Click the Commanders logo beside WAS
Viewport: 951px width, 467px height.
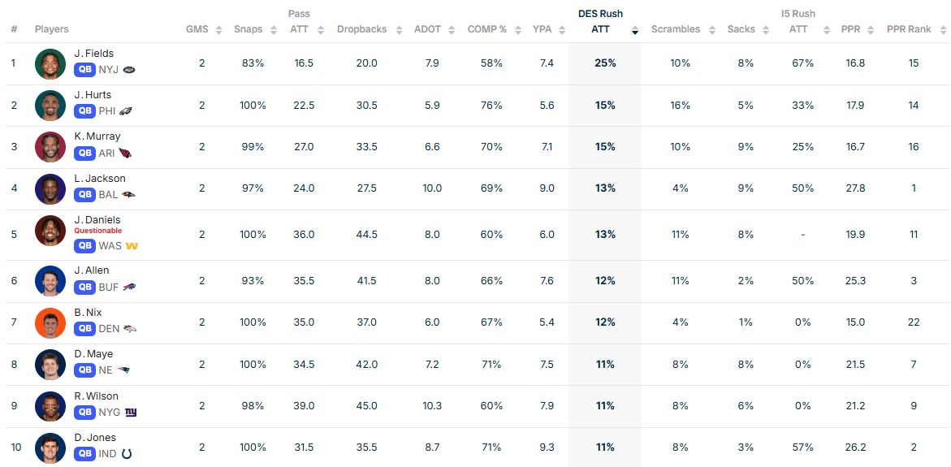click(x=132, y=246)
